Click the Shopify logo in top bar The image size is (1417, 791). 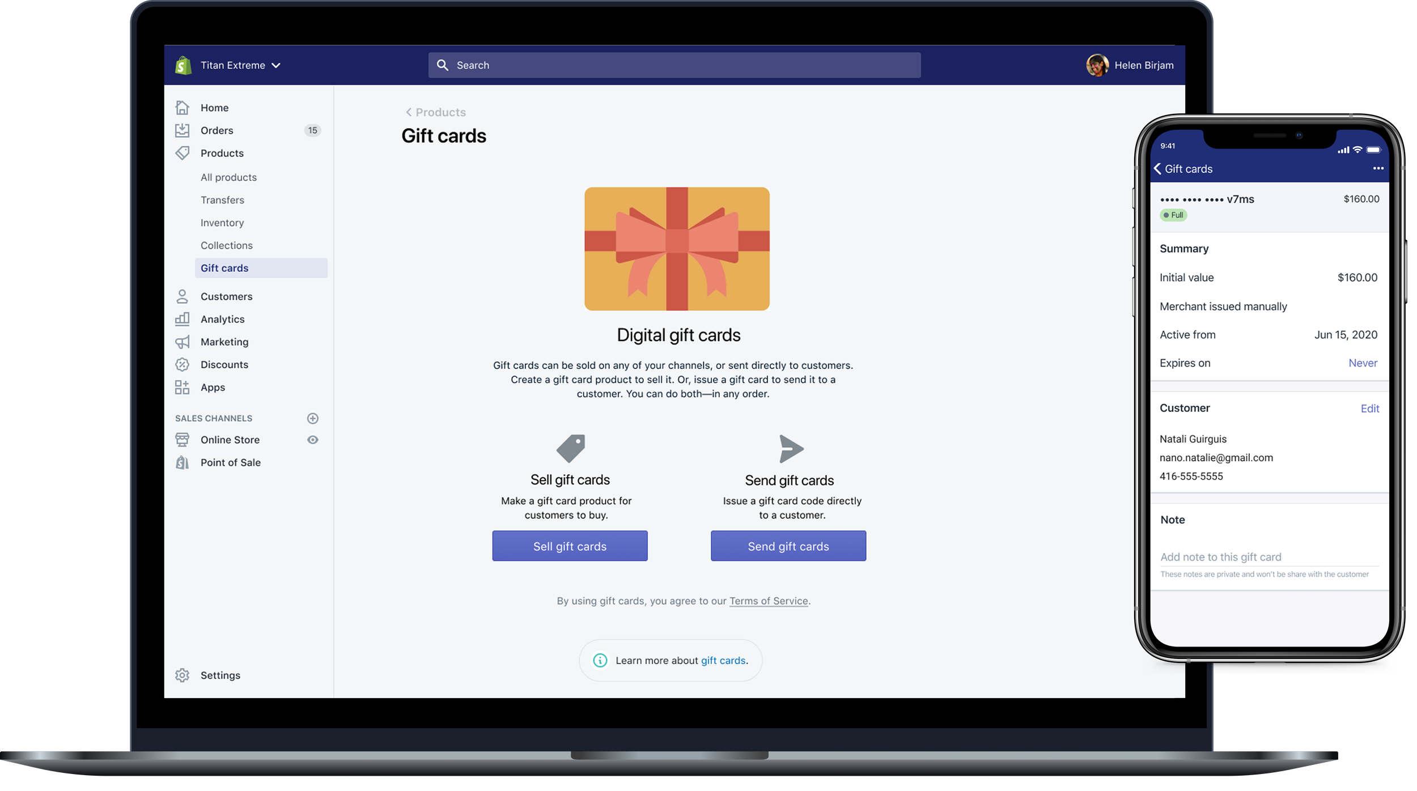tap(183, 65)
